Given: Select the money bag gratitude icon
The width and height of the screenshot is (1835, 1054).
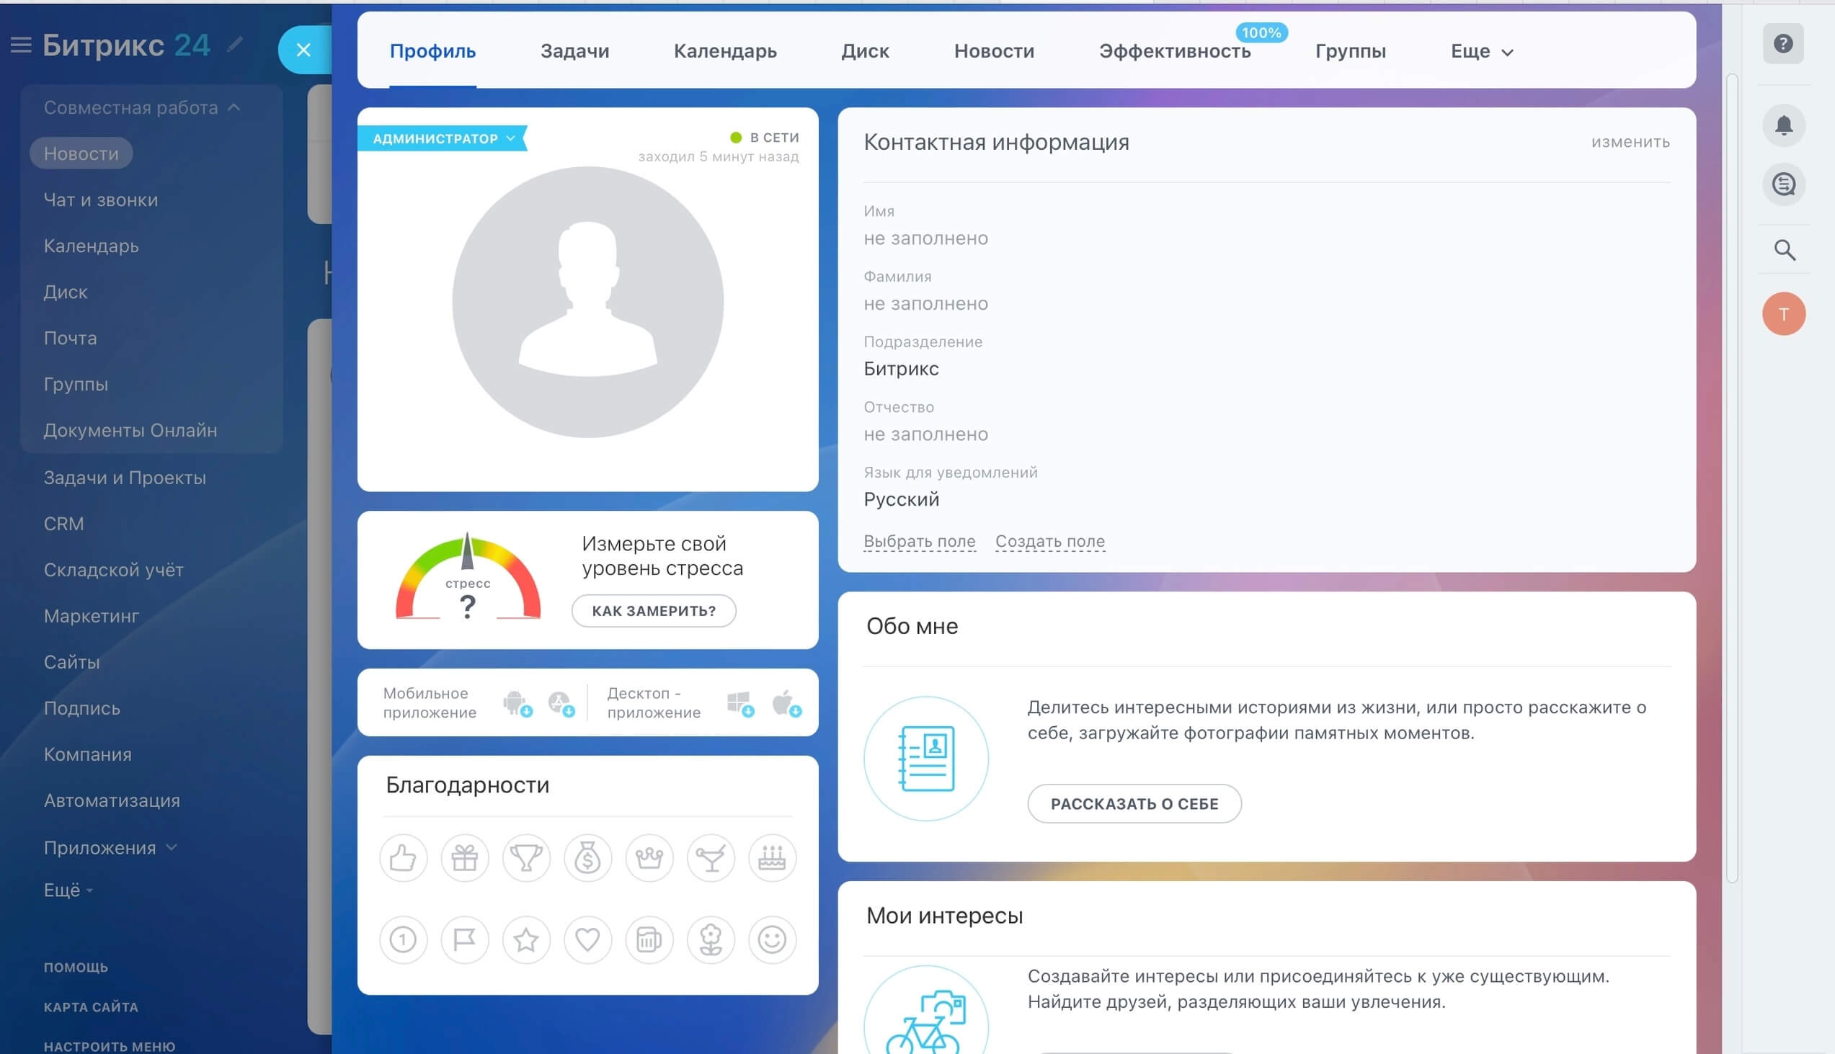Looking at the screenshot, I should 588,859.
